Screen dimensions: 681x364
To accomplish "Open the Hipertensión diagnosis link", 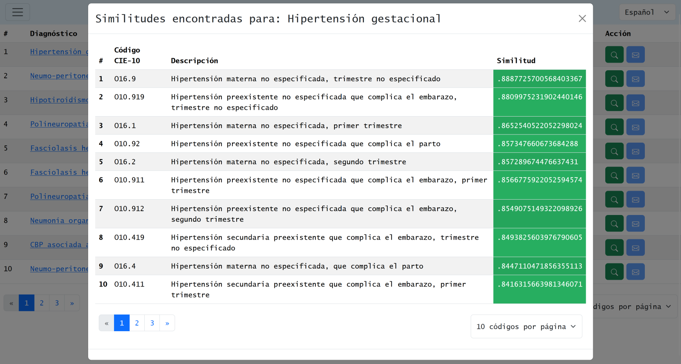I will [59, 52].
